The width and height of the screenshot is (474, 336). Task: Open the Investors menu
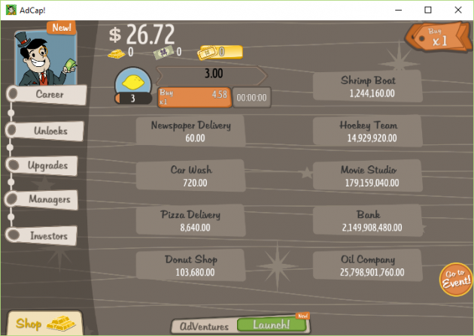tap(41, 235)
